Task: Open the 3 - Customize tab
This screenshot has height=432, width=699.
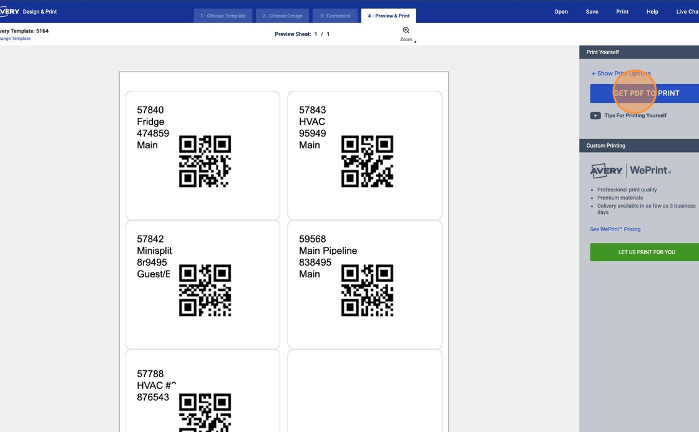Action: point(335,16)
